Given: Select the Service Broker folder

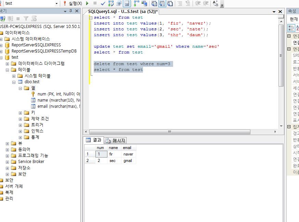Looking at the screenshot, I should pyautogui.click(x=31, y=162).
